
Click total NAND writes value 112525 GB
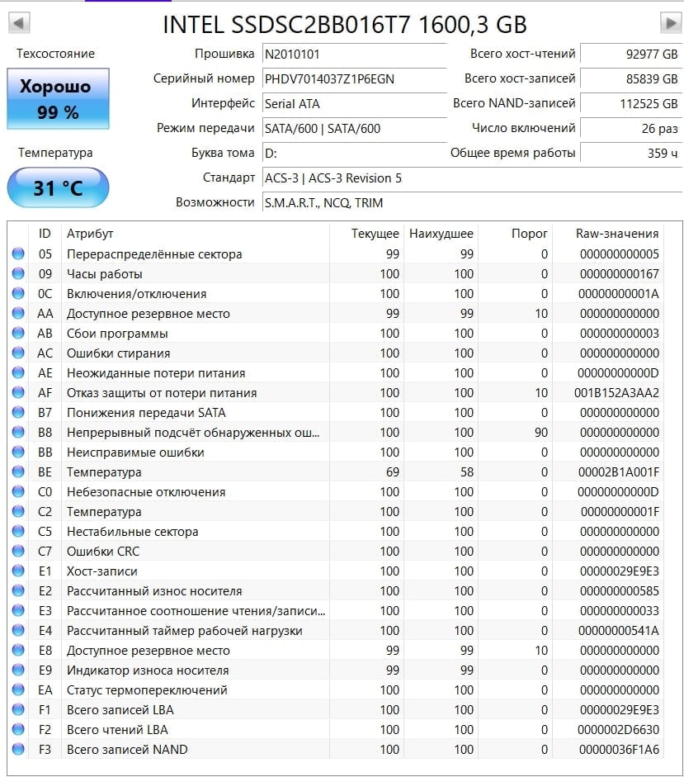(x=631, y=103)
